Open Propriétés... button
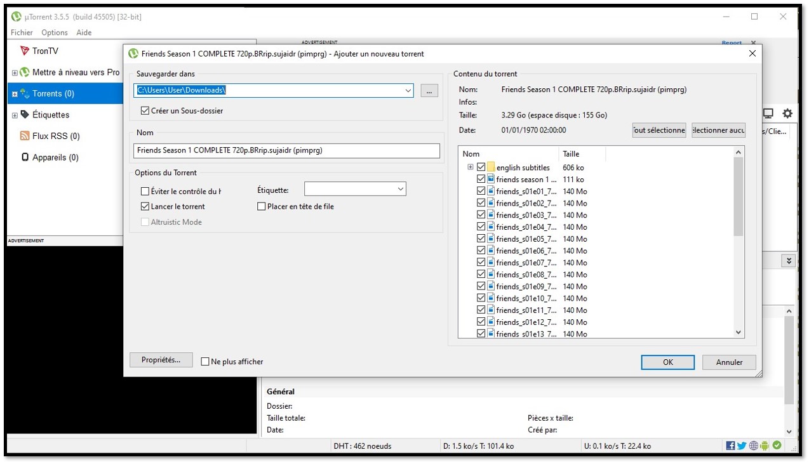The image size is (809, 462). pos(161,360)
